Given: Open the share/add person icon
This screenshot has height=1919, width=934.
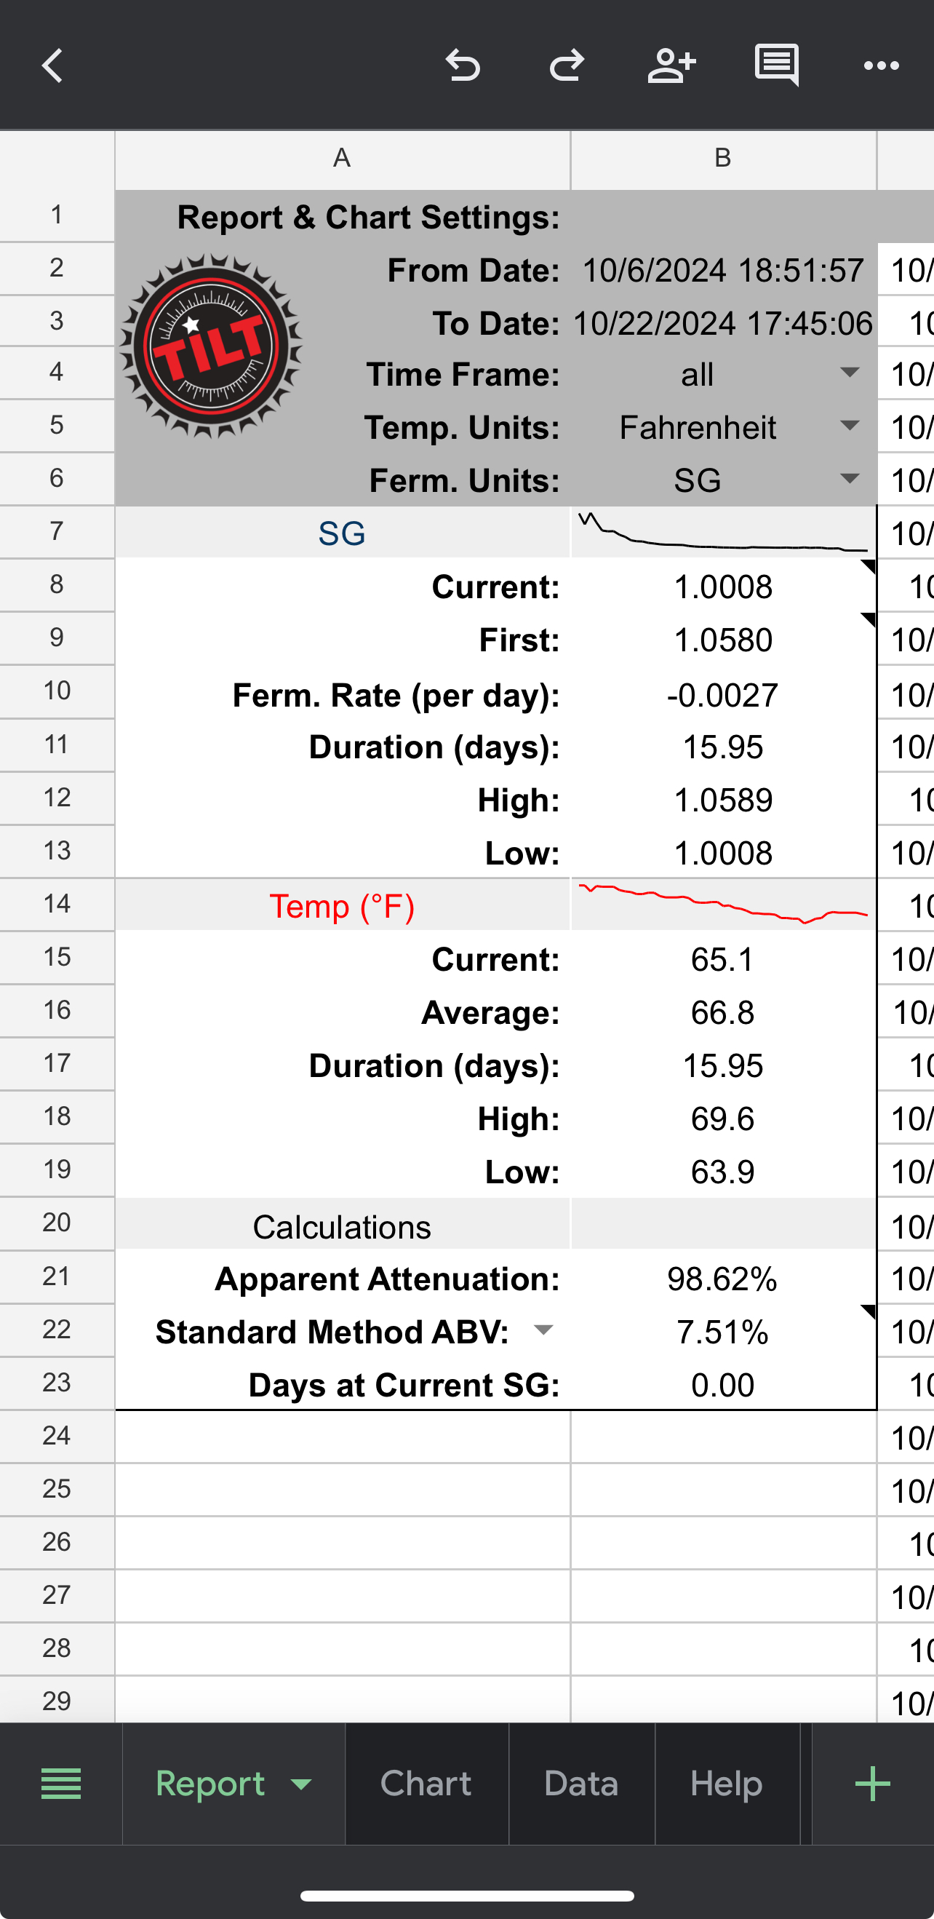Looking at the screenshot, I should tap(671, 65).
